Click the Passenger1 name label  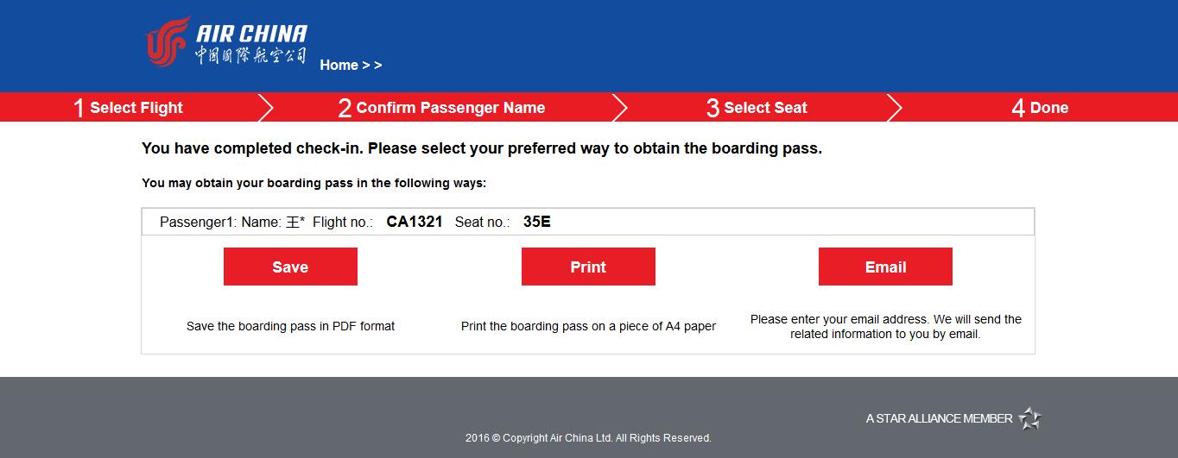232,222
